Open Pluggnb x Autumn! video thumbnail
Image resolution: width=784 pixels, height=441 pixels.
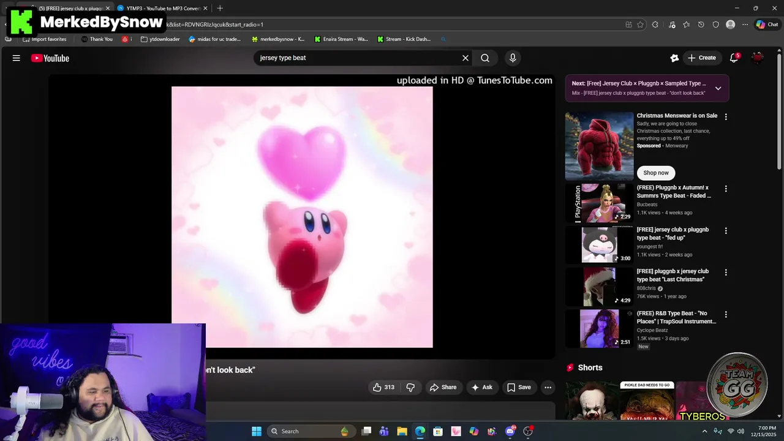(x=599, y=203)
